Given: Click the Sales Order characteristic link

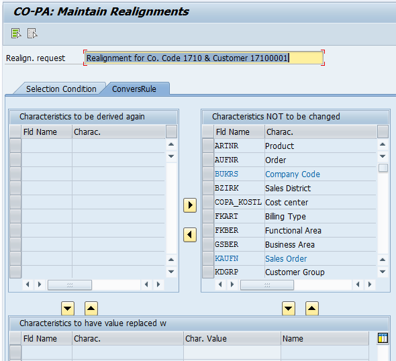Looking at the screenshot, I should [x=286, y=259].
